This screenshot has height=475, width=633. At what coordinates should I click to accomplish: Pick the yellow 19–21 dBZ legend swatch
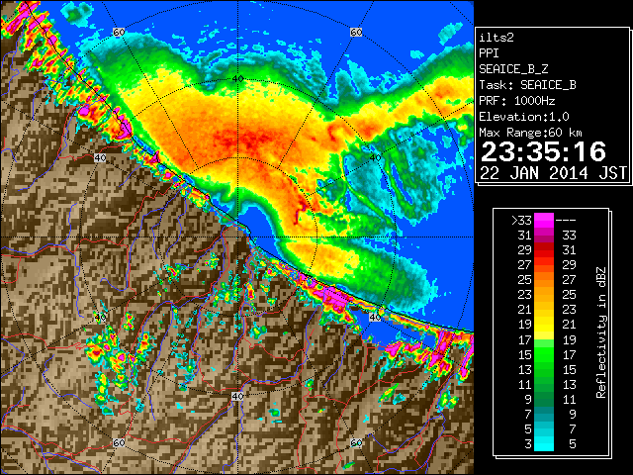[x=544, y=325]
